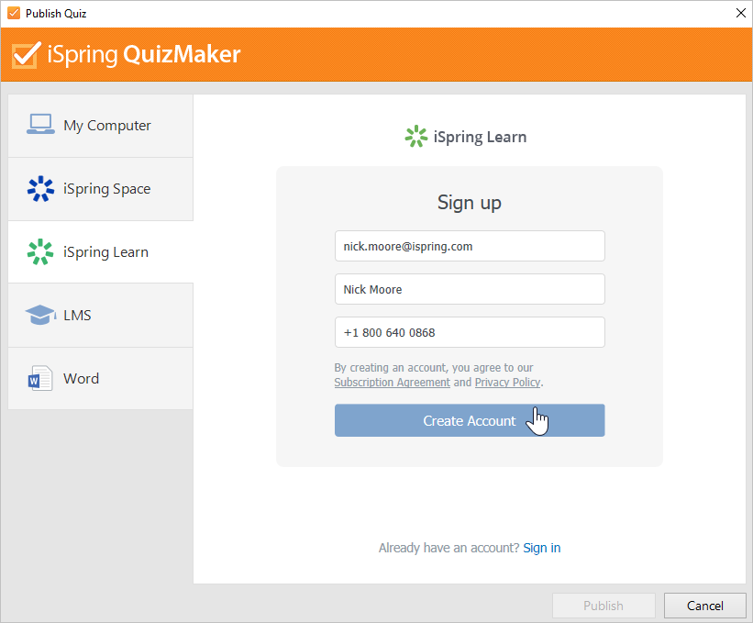Viewport: 753px width, 623px height.
Task: Click the disabled Publish button
Action: 604,606
